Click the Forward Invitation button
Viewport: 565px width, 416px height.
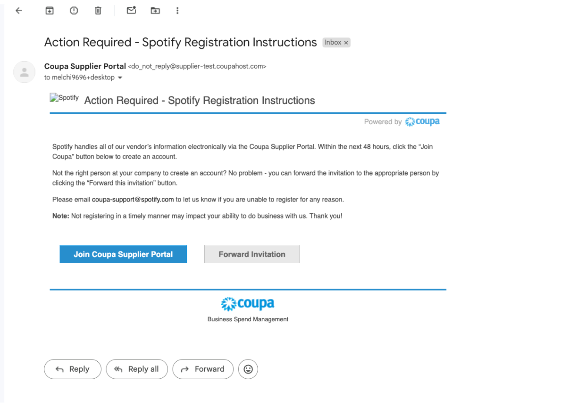click(252, 254)
